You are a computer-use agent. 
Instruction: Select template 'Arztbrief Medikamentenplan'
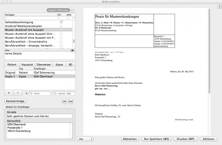click(x=24, y=26)
